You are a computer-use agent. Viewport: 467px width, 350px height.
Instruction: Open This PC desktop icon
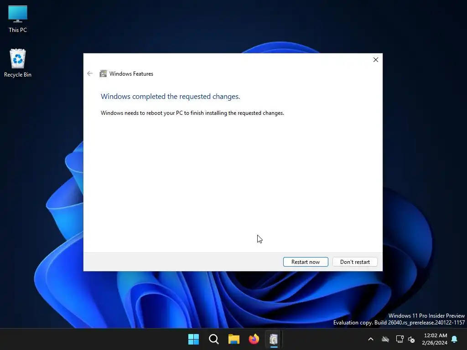18,19
